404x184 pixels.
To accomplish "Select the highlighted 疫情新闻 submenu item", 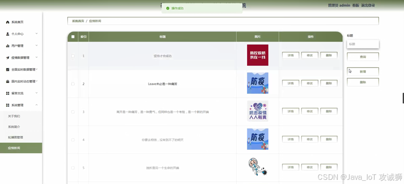I will point(21,148).
